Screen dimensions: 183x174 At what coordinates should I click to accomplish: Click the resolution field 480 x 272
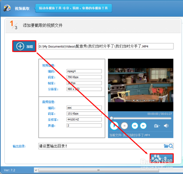point(84,89)
